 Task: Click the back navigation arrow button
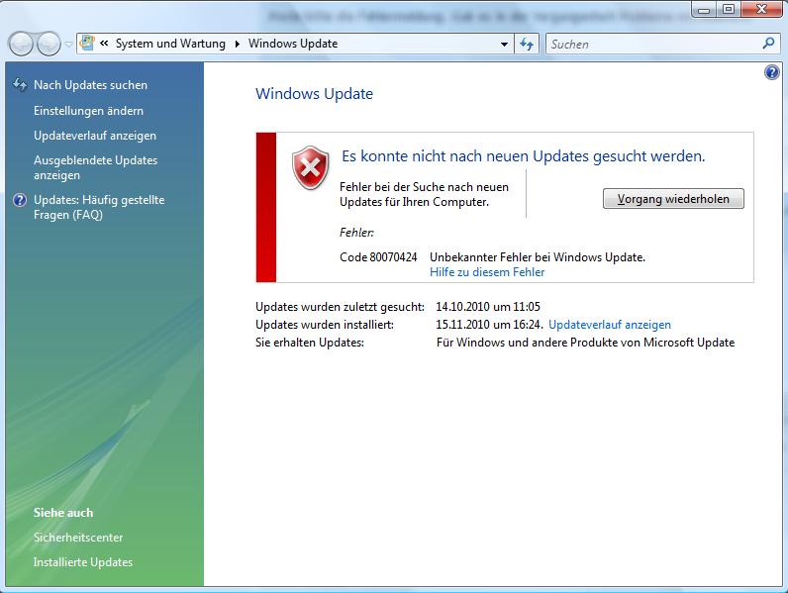(21, 44)
